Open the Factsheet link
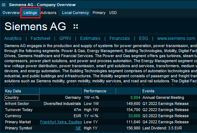The width and height of the screenshot is (197, 133). [x=40, y=38]
